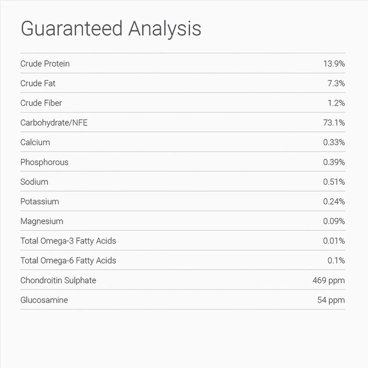Image resolution: width=368 pixels, height=368 pixels.
Task: Select the Total Omega-3 Fatty Acids label
Action: 68,241
